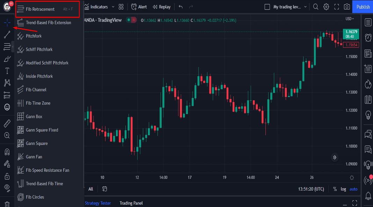Click the scroll to latest bar button

pos(335,158)
